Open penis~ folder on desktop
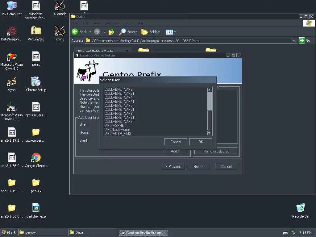Screen dimensions: 316x237 click(36, 185)
